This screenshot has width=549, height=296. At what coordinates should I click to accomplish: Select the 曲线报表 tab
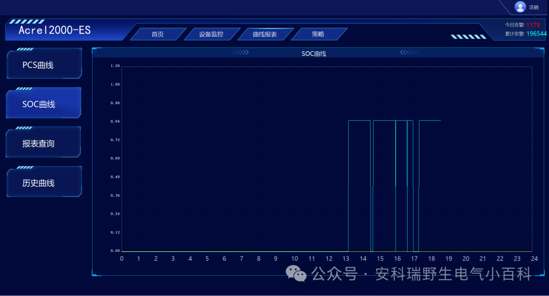click(265, 35)
